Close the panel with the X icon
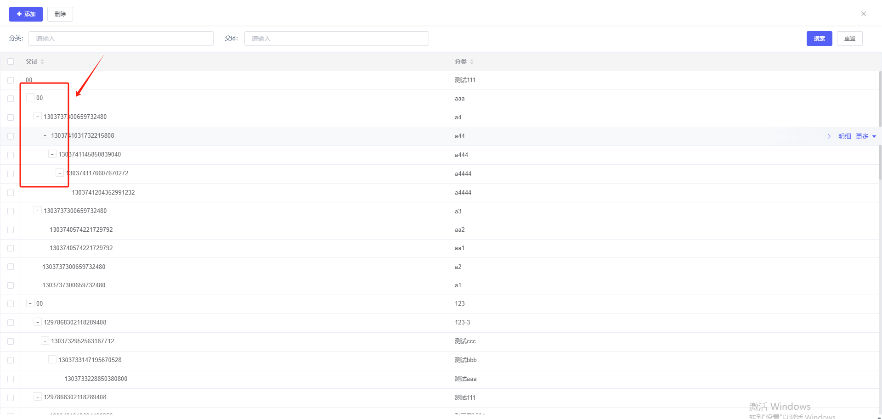This screenshot has height=419, width=882. [x=863, y=14]
